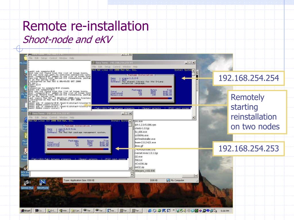Screen dimensions: 294x220
Task: Switch to the 'Co...' taskbar button
Action: (39, 211)
